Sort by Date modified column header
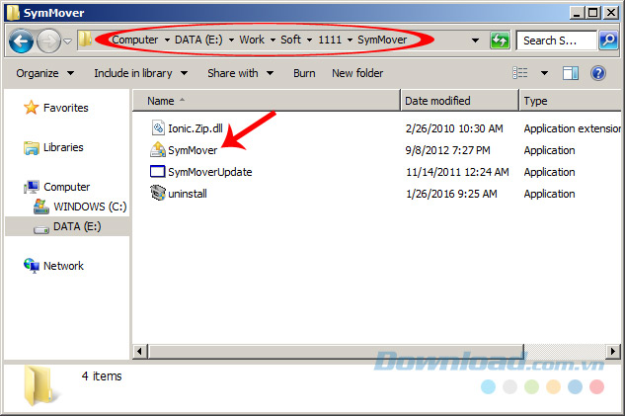 459,101
